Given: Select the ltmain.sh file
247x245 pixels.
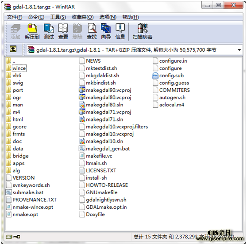Looking at the screenshot, I should (93, 163).
